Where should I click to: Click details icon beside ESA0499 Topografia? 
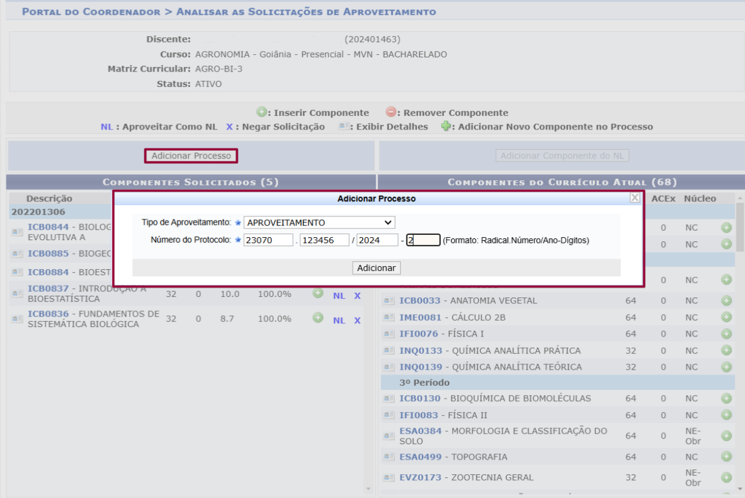(389, 457)
